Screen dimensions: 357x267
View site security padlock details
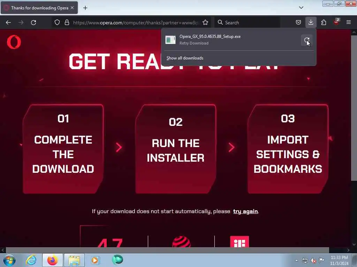click(67, 23)
